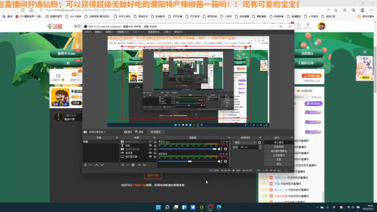
Task: Open the 场景集合(S) menu in OBS
Action: pyautogui.click(x=154, y=32)
